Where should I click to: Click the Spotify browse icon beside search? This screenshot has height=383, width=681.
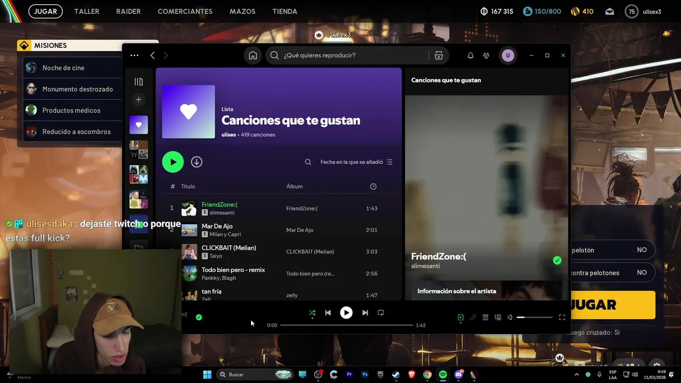click(x=438, y=55)
